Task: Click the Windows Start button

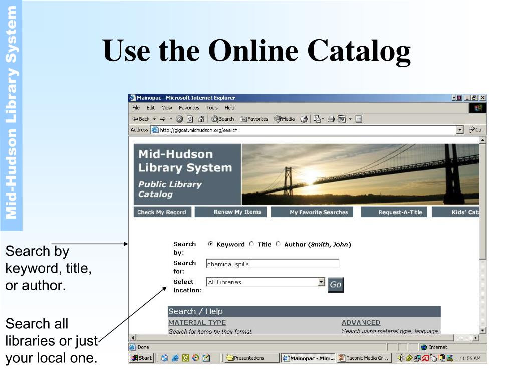Action: pyautogui.click(x=142, y=358)
